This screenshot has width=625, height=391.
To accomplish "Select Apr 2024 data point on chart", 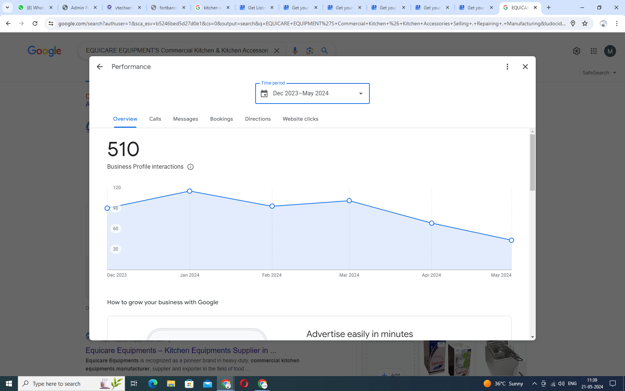I will point(432,223).
